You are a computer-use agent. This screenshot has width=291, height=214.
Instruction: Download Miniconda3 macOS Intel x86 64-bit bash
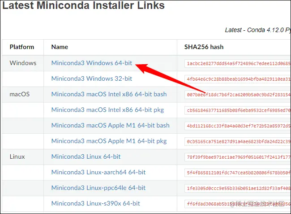click(109, 94)
